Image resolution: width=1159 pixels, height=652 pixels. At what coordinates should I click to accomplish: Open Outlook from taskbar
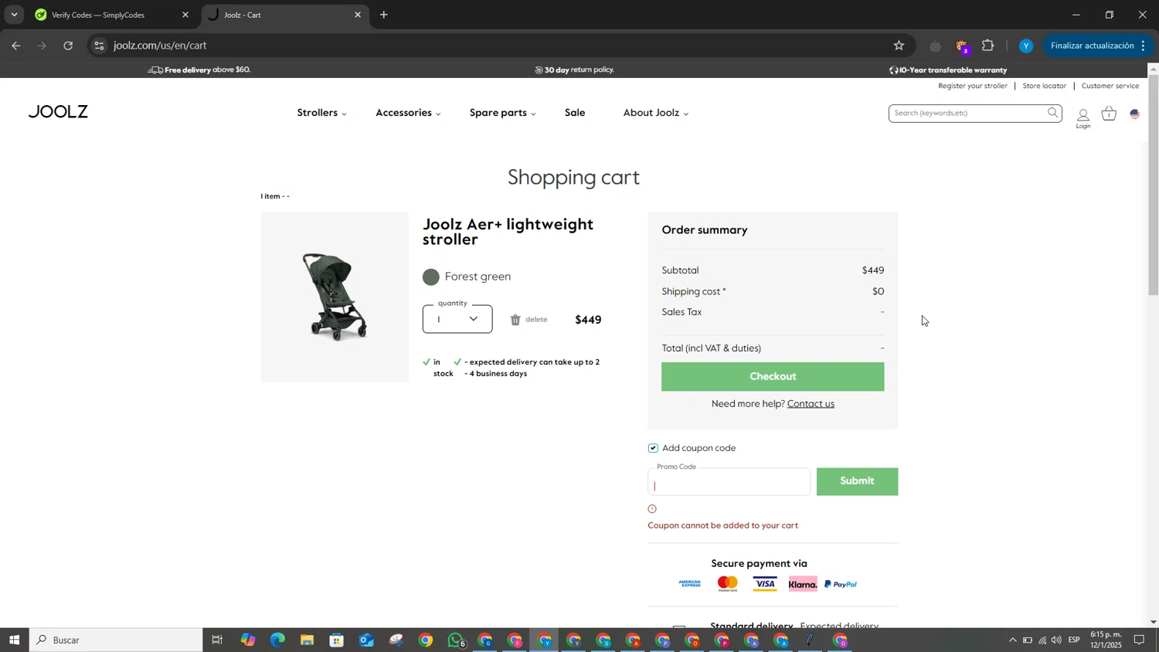coord(366,640)
